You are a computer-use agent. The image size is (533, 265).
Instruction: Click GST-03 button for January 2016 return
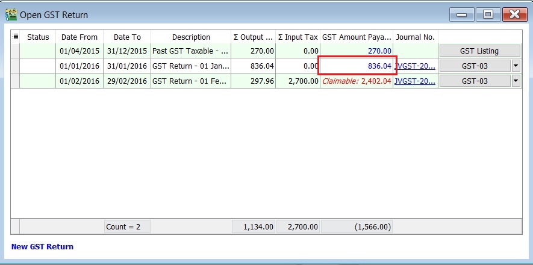point(475,66)
